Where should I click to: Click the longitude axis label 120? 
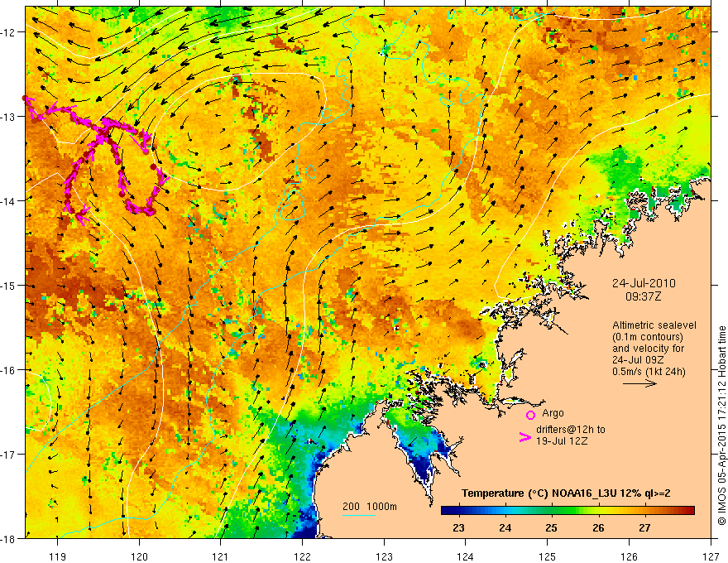pos(139,556)
